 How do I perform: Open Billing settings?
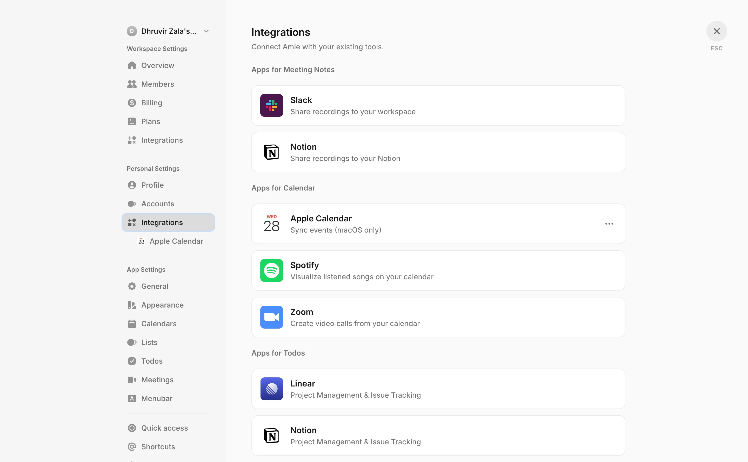(x=168, y=103)
